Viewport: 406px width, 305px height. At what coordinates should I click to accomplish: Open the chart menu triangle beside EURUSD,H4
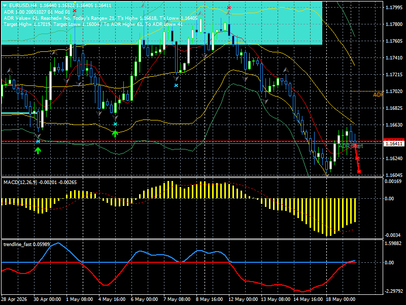(5, 6)
